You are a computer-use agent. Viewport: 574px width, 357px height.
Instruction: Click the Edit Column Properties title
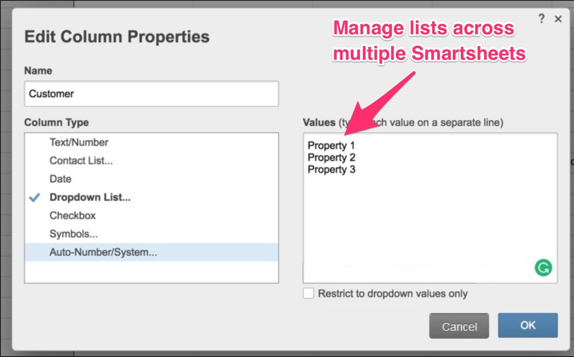[x=117, y=37]
